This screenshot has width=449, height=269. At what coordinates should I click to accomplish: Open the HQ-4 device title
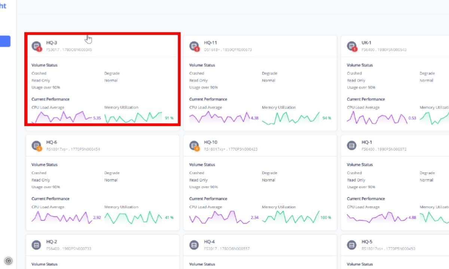(209, 242)
